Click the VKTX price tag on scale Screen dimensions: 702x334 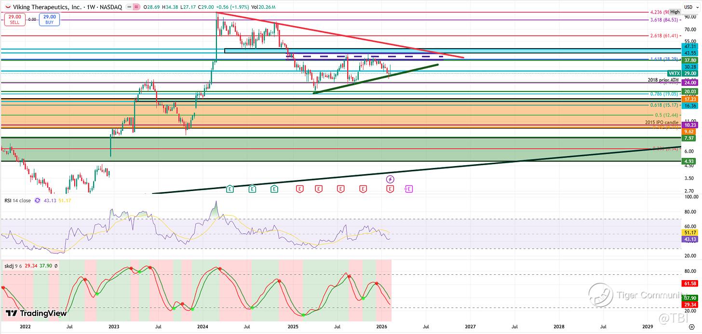(675, 73)
